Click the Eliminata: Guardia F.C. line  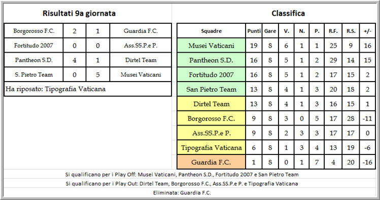(182, 193)
